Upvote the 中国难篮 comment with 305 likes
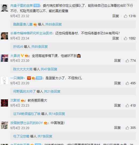139x145 pixels. (127, 128)
